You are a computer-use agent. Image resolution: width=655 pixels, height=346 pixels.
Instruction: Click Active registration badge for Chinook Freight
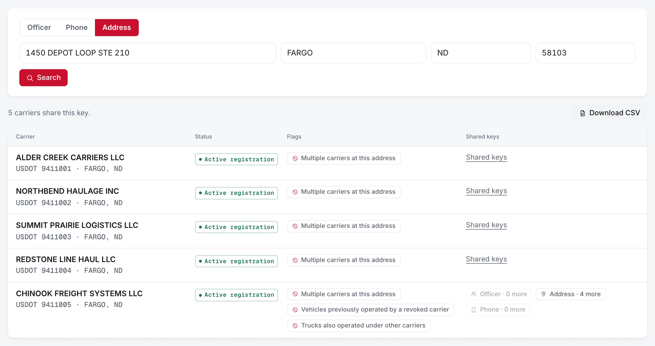[236, 295]
